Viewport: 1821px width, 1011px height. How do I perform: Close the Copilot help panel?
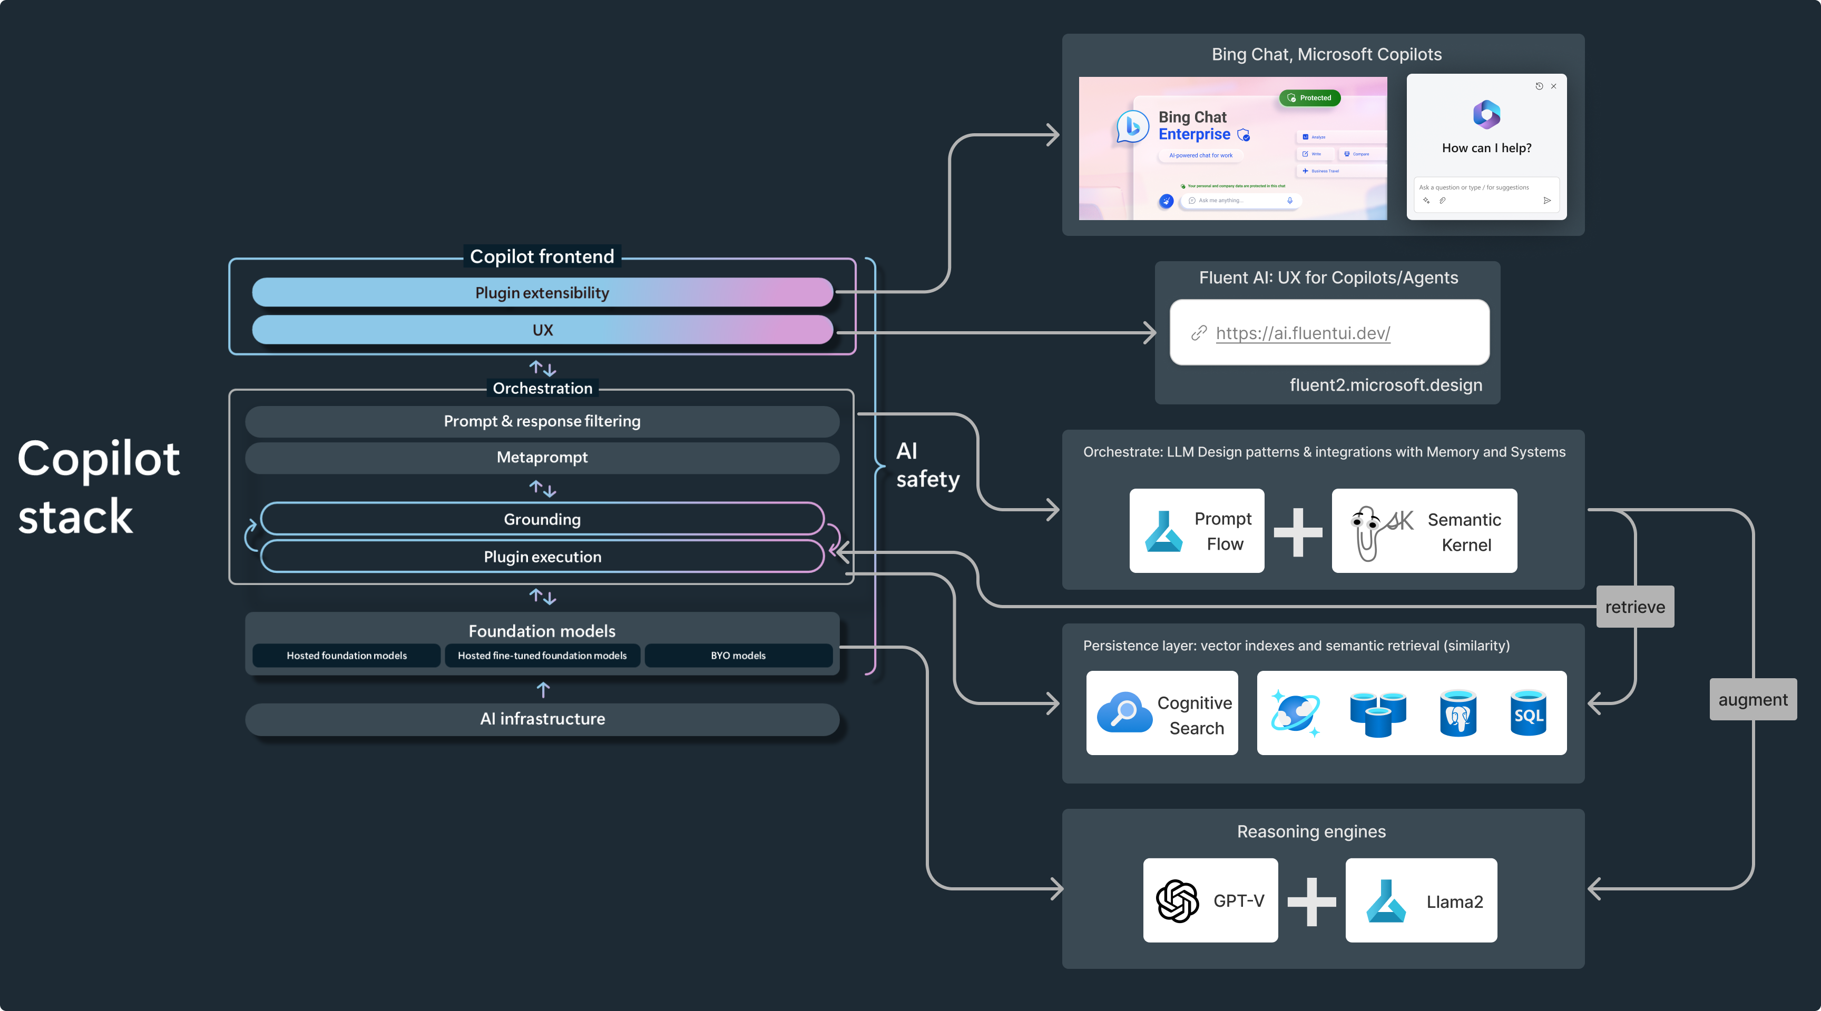point(1553,86)
